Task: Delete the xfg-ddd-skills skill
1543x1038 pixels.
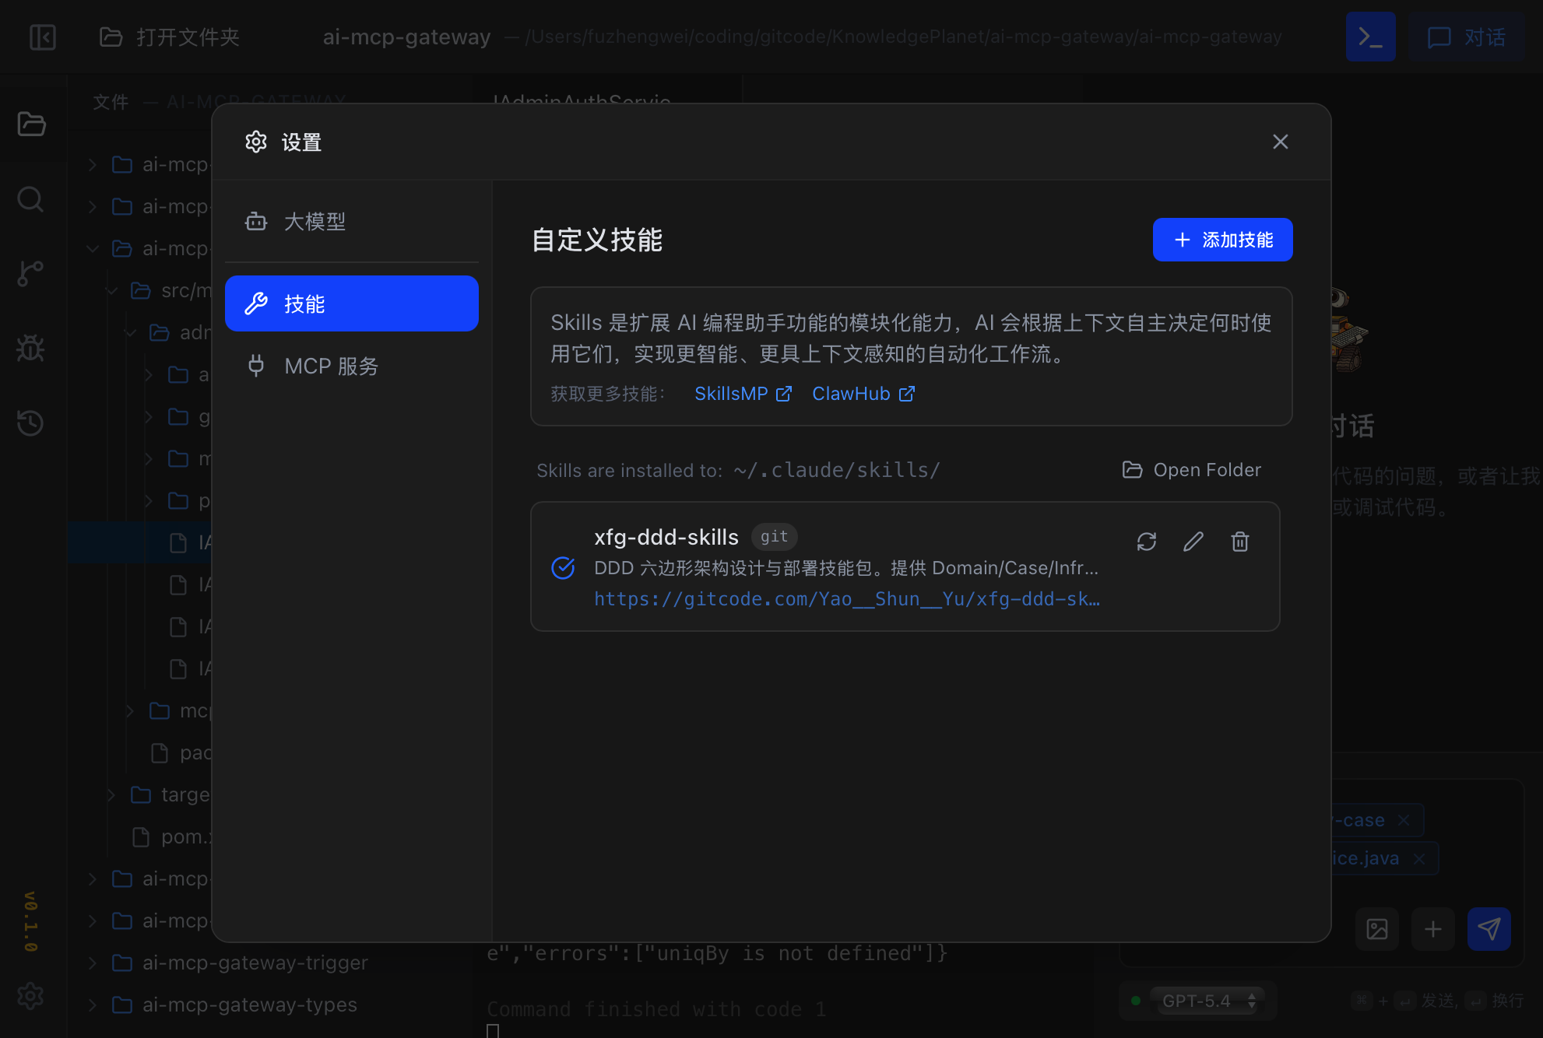Action: click(x=1239, y=542)
